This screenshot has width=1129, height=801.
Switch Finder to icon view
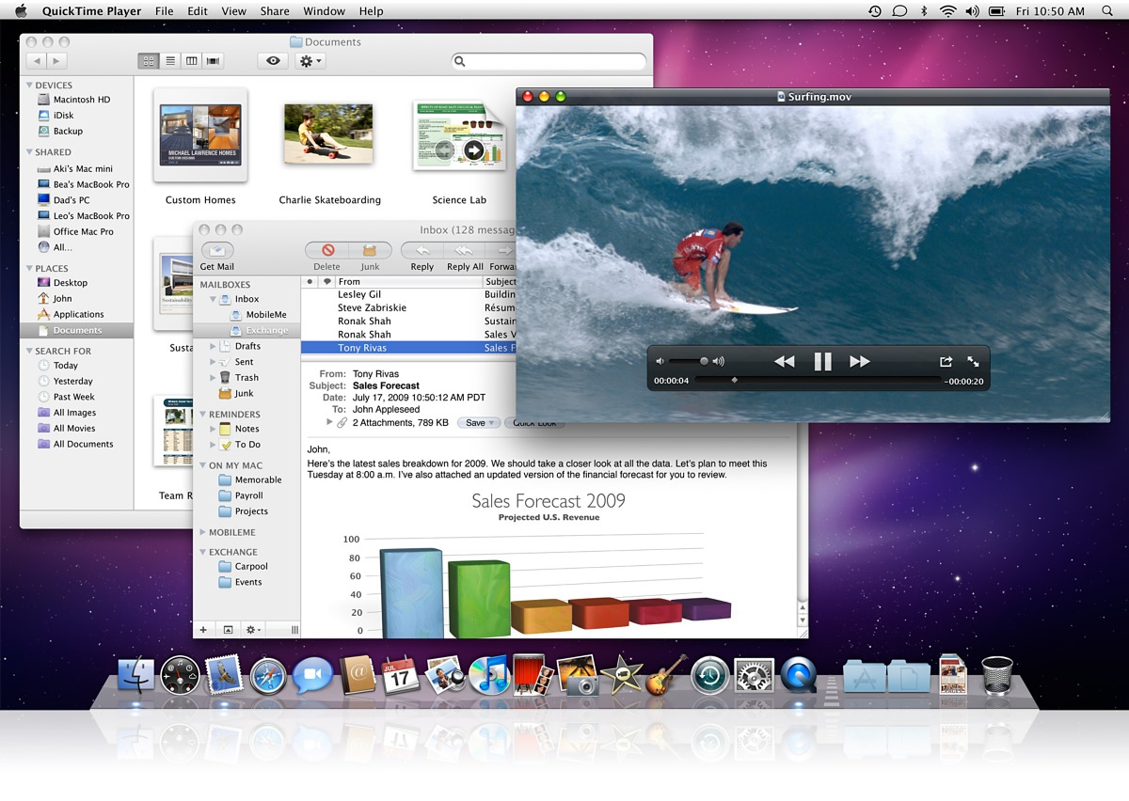click(x=149, y=61)
